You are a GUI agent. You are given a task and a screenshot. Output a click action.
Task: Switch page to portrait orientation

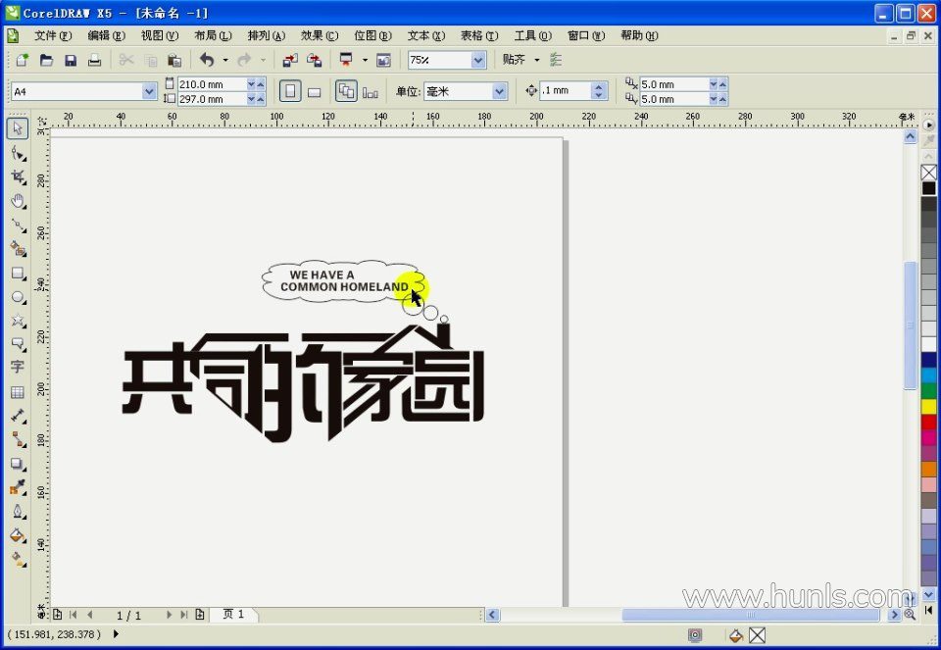pos(290,91)
